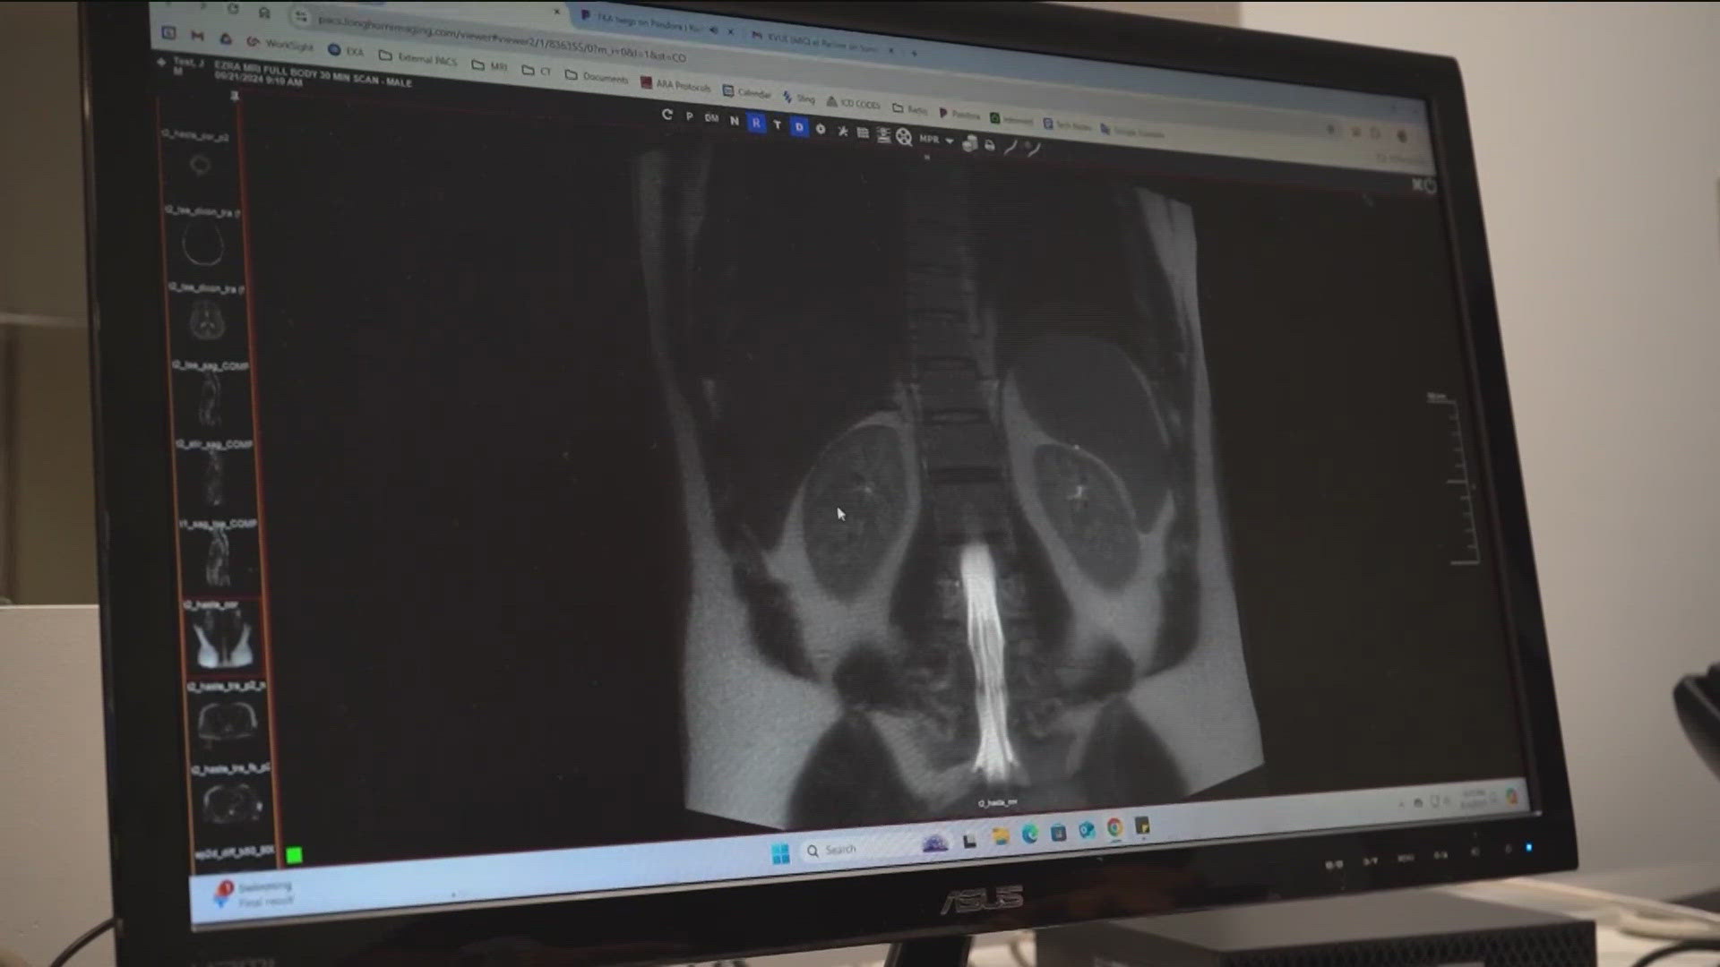Open the Windows Start button
Screen dimensions: 1720x967
[780, 853]
